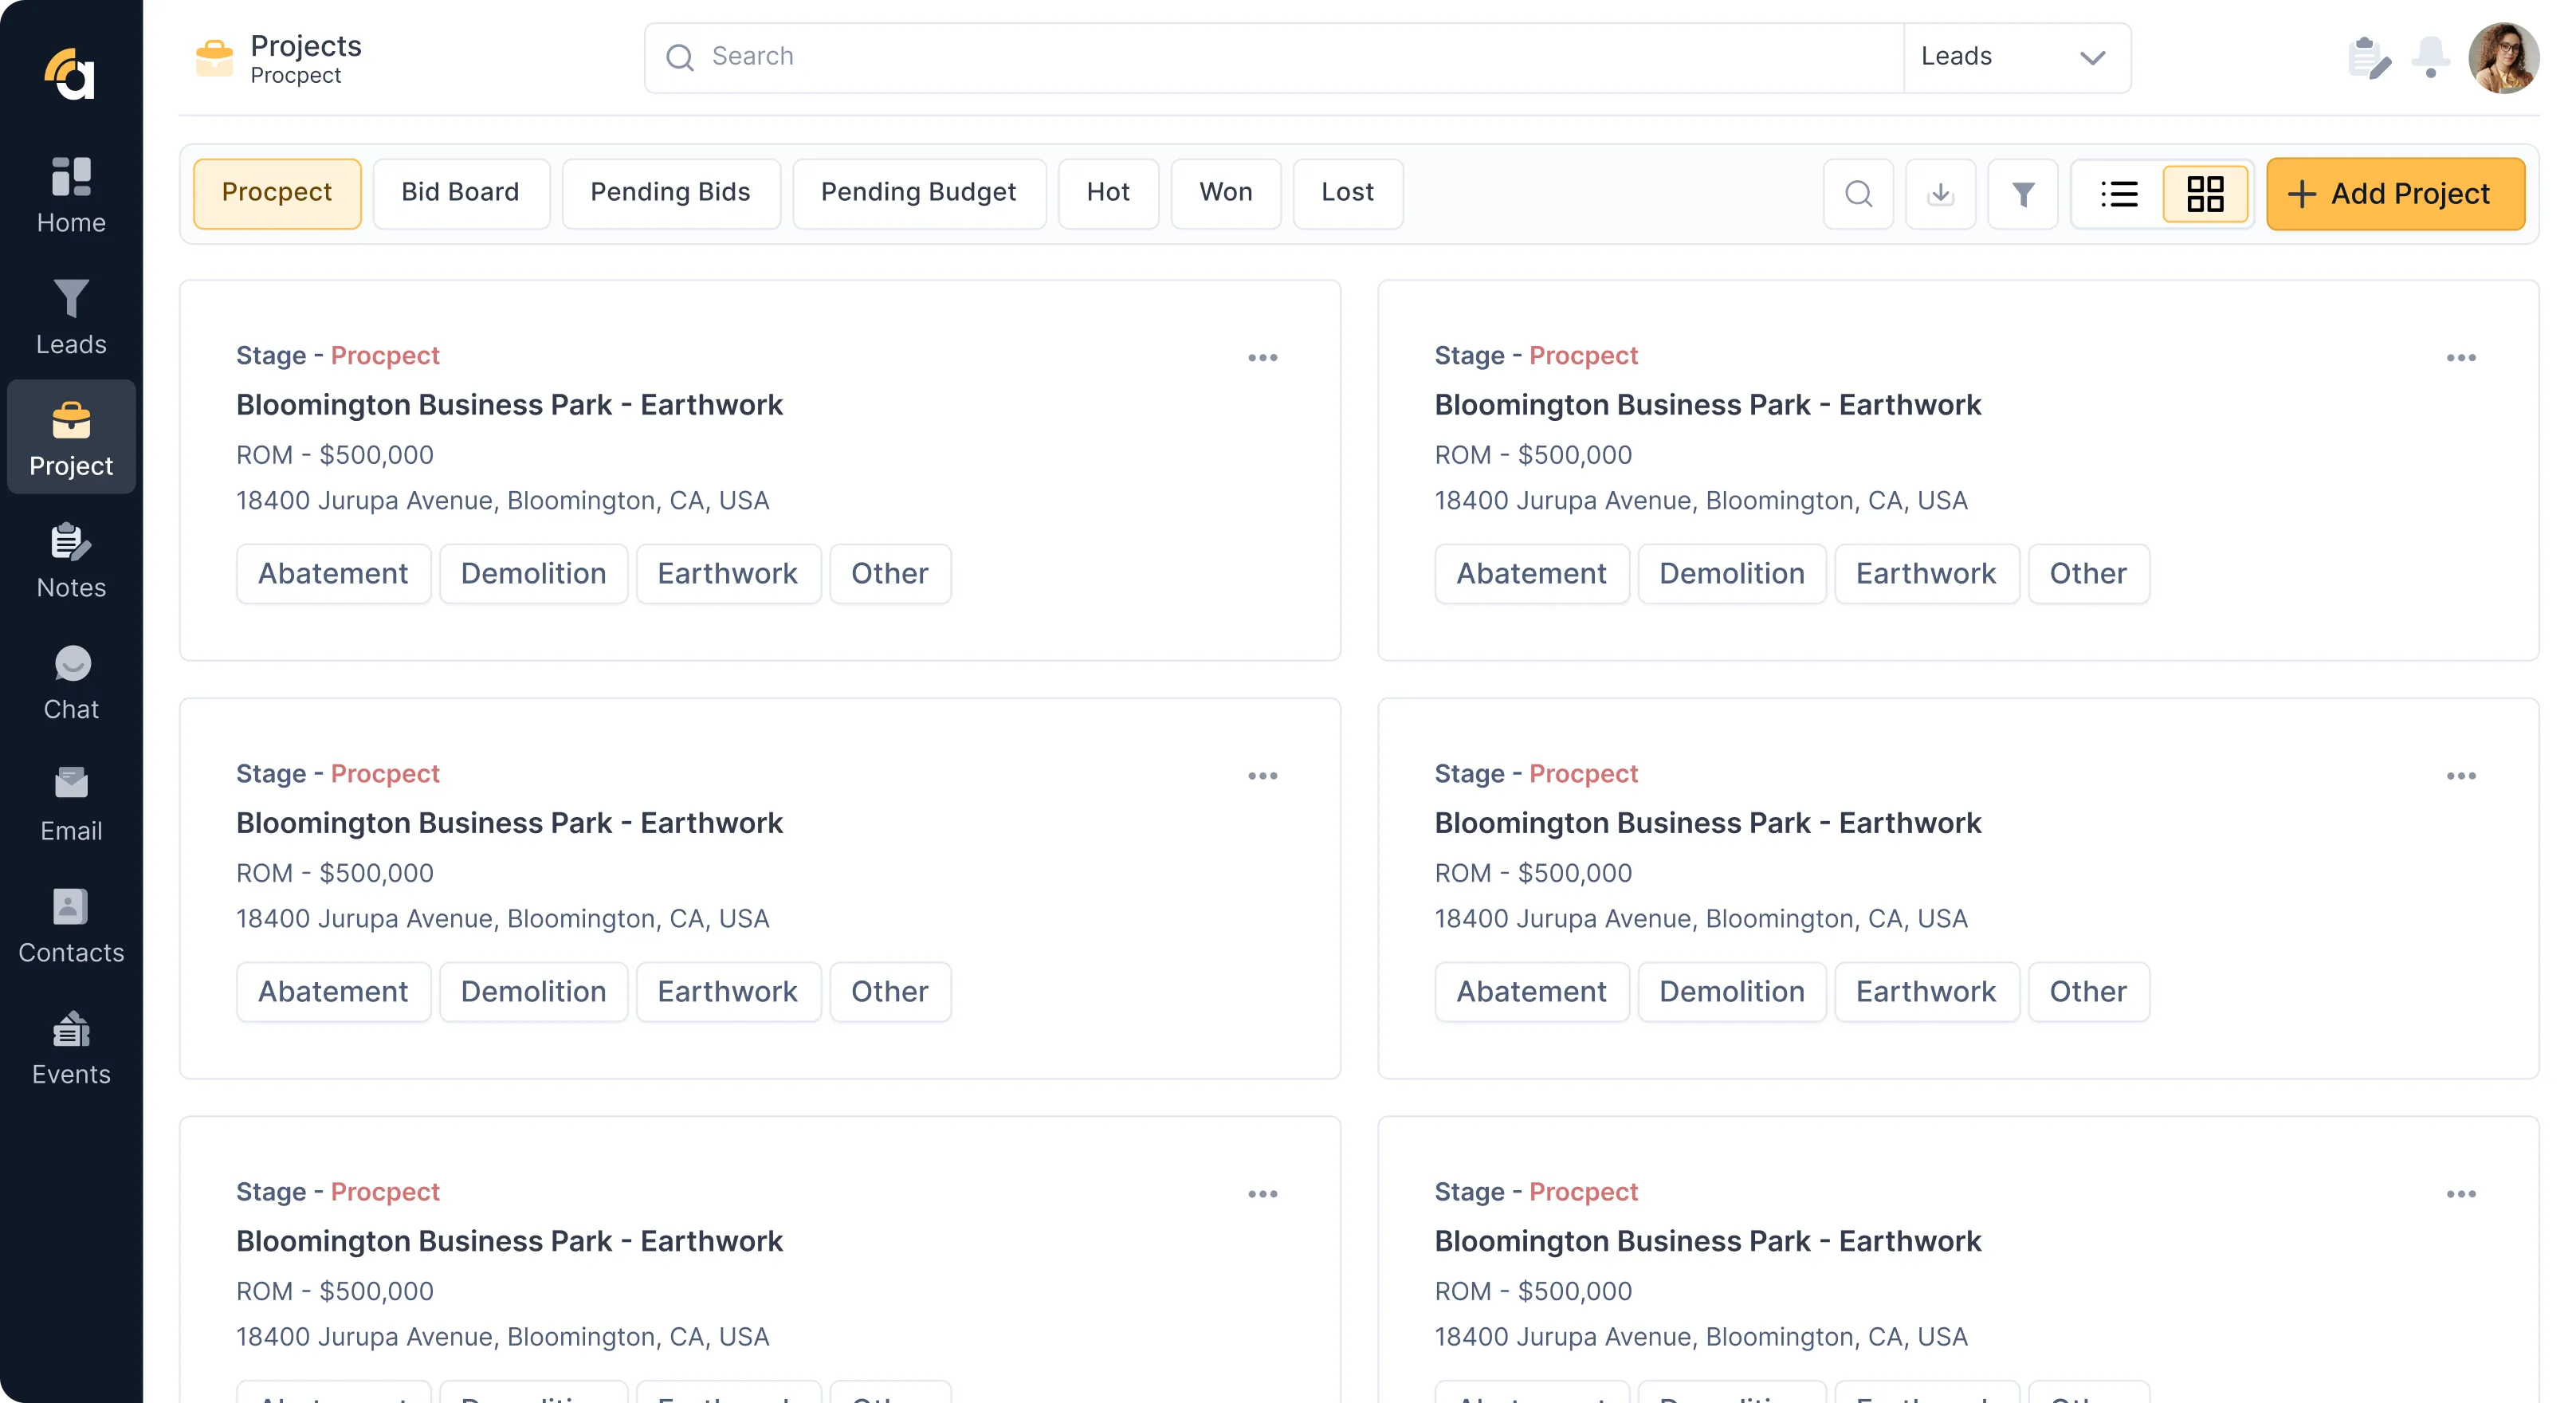Open the top-right Bloomington Business Park - Earthwork title
The image size is (2576, 1403).
coord(1708,405)
